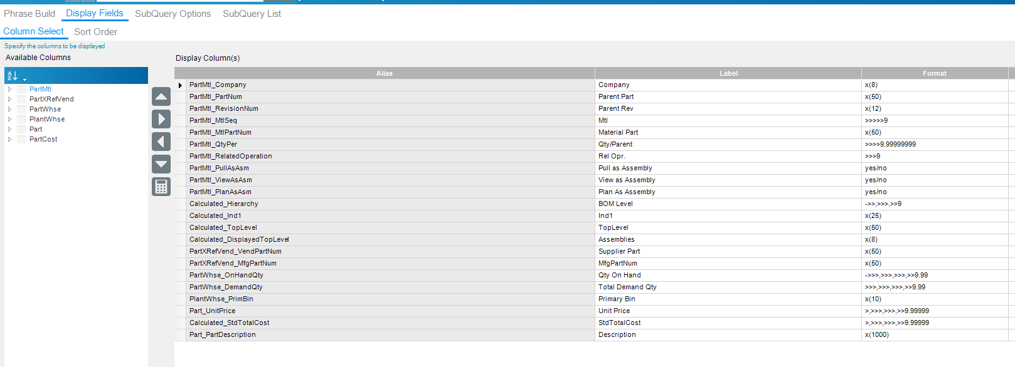Select the Column Select sub-tab
Image resolution: width=1015 pixels, height=367 pixels.
pos(33,31)
